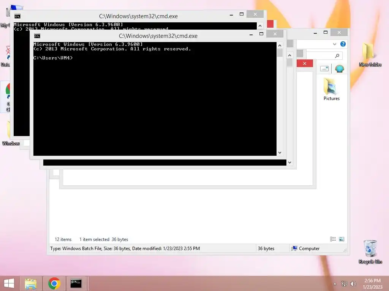
Task: Maximize the front cmd window
Action: tap(261, 34)
